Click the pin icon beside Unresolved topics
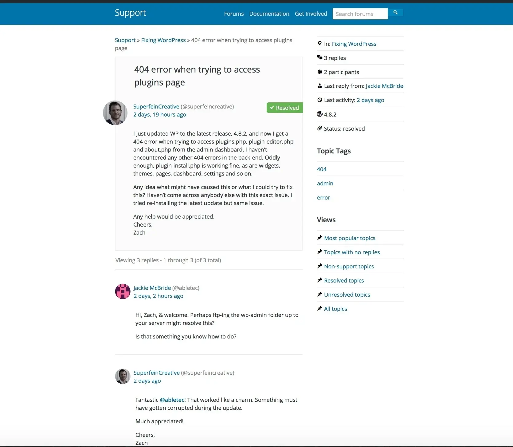This screenshot has width=513, height=447. [x=320, y=294]
